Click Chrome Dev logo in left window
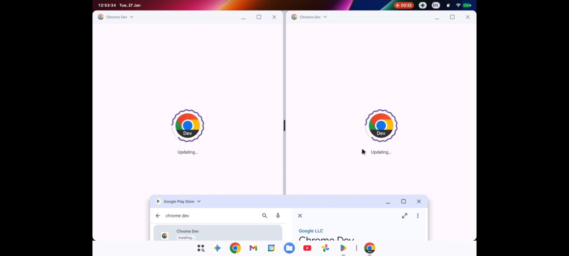The height and width of the screenshot is (256, 569). point(188,126)
